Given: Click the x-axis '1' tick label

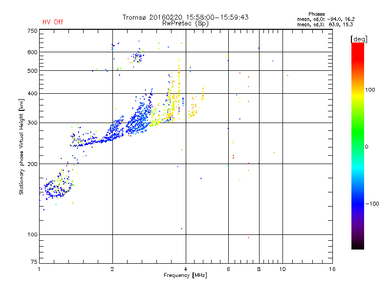Looking at the screenshot, I should [x=39, y=269].
